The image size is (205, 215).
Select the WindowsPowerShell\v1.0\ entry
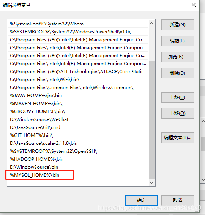(78, 32)
